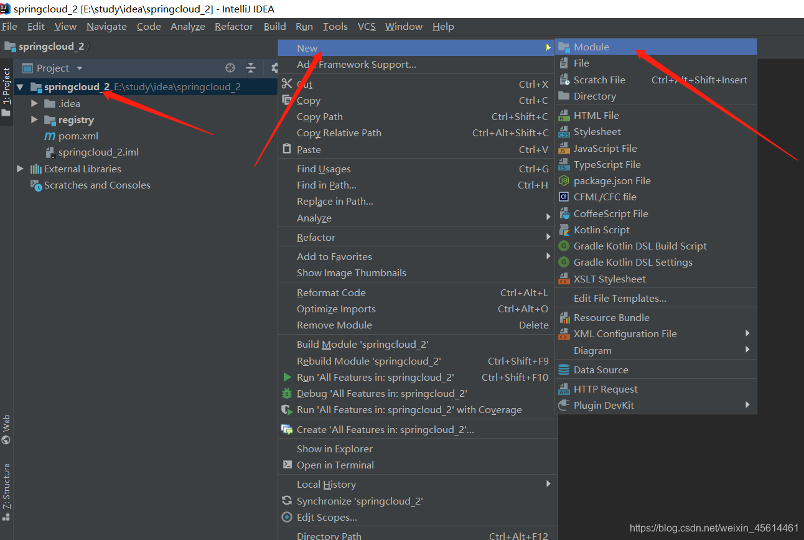
Task: Click the Gradle Kotlin DSL Build Script icon
Action: coord(564,246)
